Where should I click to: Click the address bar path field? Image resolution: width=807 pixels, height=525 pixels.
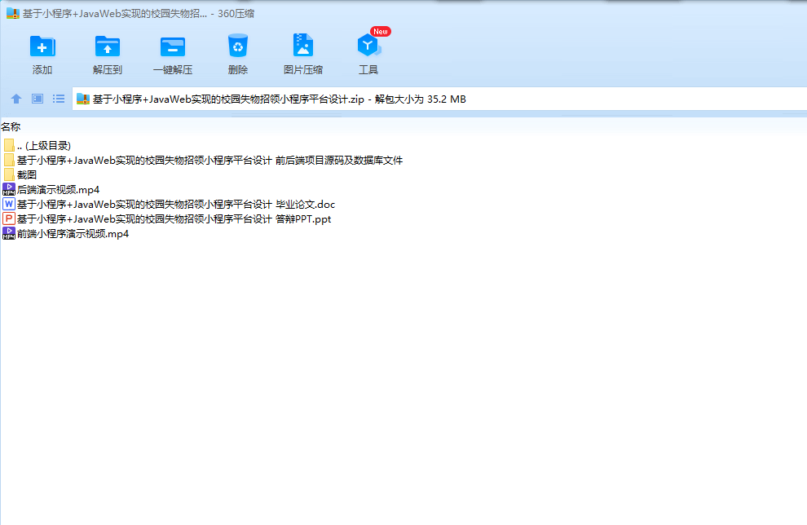click(439, 99)
